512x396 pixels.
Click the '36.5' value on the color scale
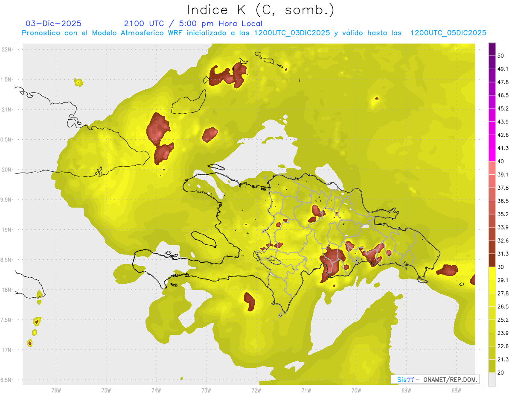pos(503,201)
